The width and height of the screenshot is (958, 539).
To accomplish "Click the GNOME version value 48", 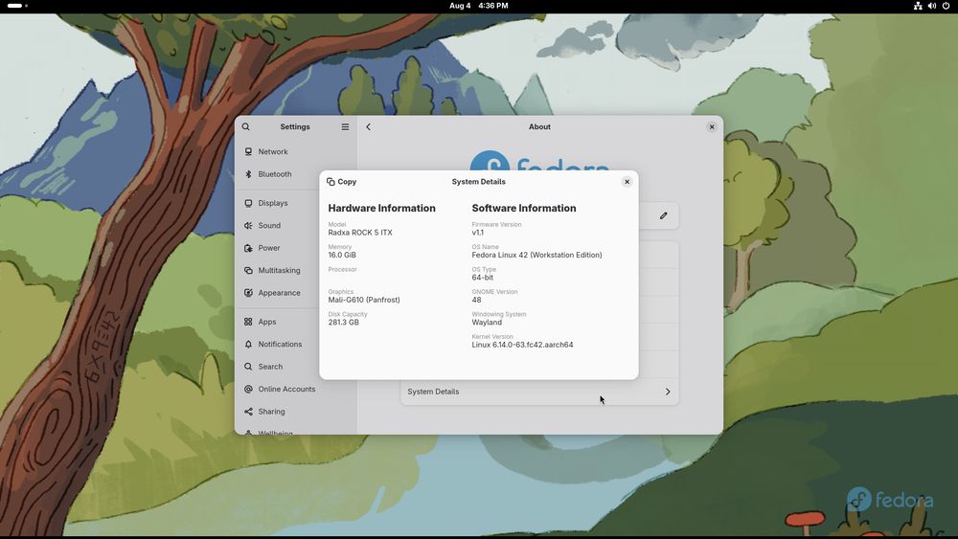I will pyautogui.click(x=476, y=301).
